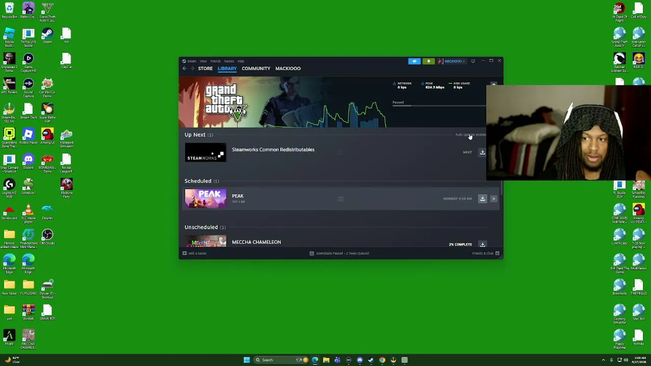Open the View menu
The height and width of the screenshot is (366, 651).
(x=203, y=61)
